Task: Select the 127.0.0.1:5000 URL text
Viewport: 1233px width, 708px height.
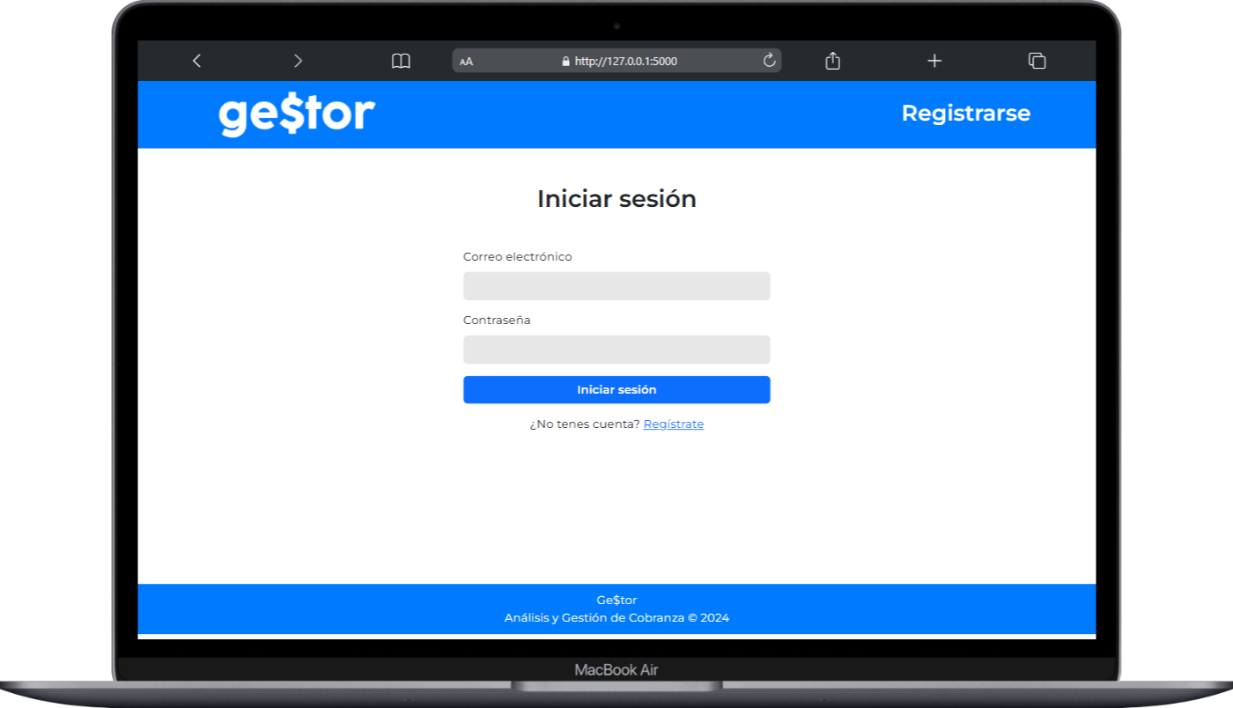Action: coord(625,62)
